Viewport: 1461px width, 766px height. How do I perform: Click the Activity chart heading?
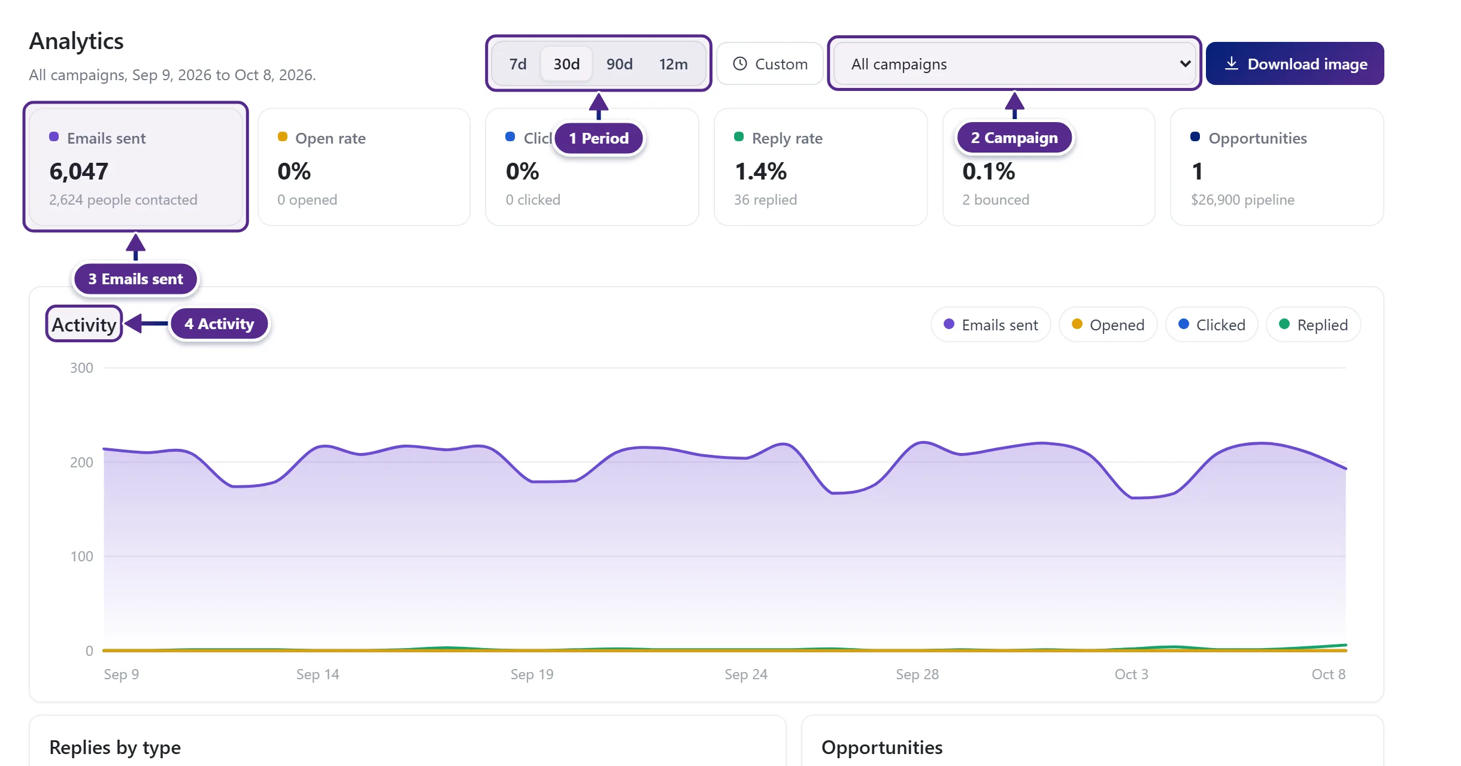tap(84, 324)
